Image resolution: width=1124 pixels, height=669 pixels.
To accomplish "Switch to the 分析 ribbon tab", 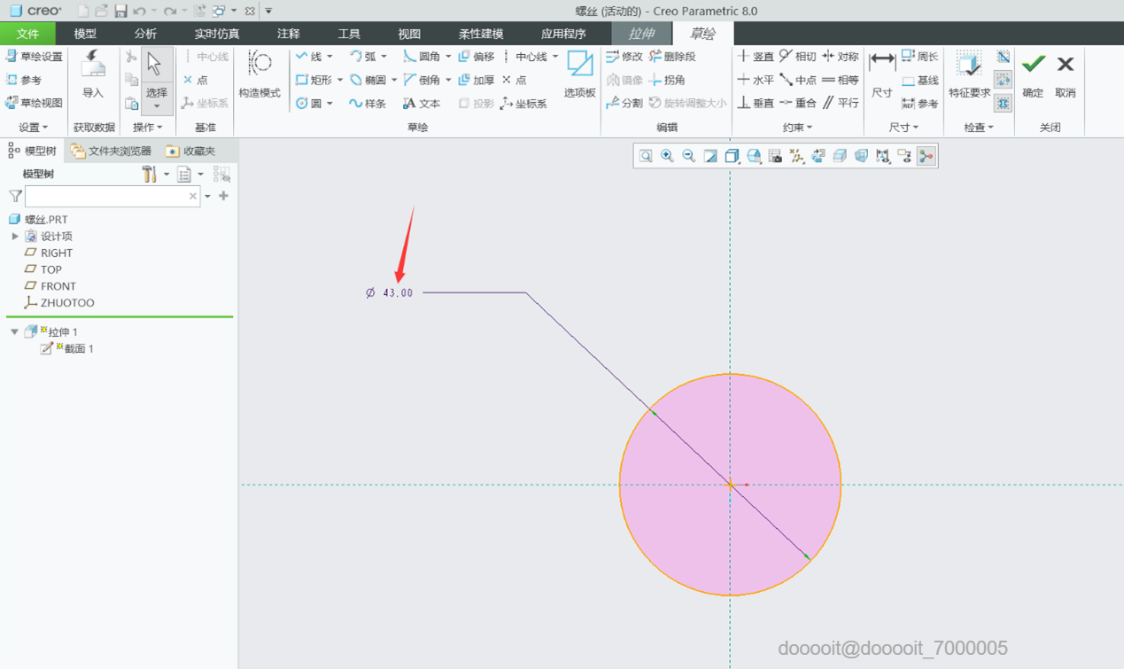I will click(145, 34).
